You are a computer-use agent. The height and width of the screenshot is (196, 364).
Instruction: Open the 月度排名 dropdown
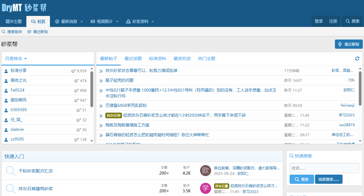coord(15,58)
